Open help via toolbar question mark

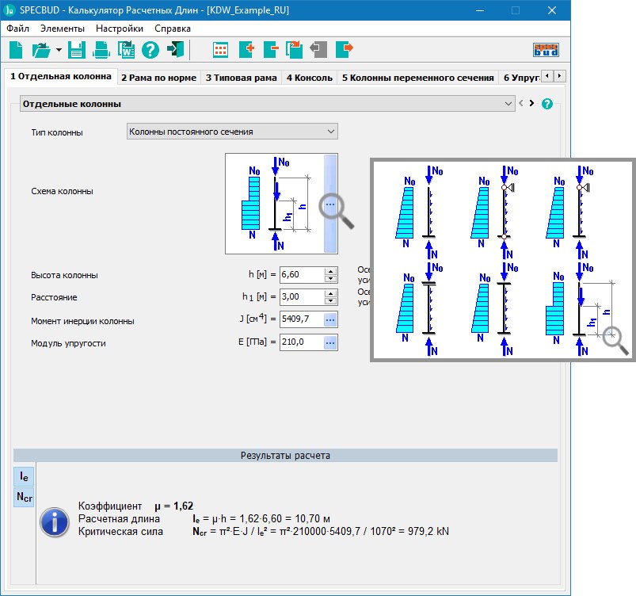click(x=150, y=50)
